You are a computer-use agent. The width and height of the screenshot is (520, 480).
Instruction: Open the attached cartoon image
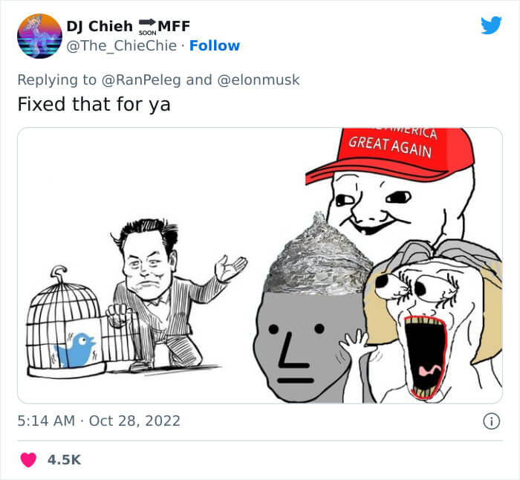click(x=260, y=265)
